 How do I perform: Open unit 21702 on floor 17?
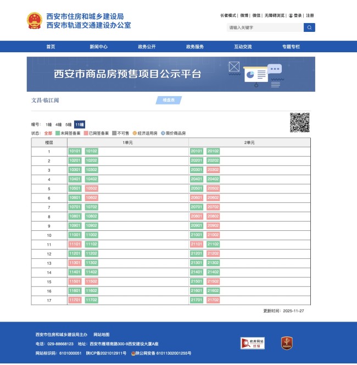tap(213, 300)
